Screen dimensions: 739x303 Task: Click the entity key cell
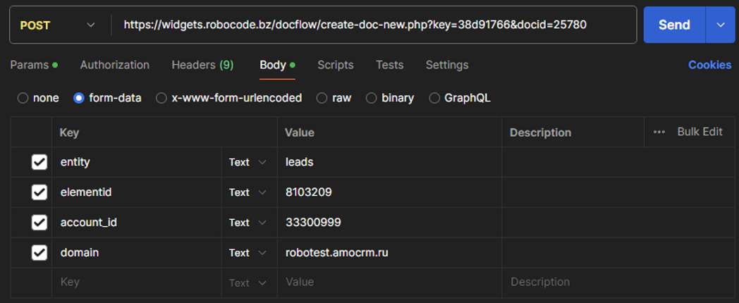pos(137,162)
